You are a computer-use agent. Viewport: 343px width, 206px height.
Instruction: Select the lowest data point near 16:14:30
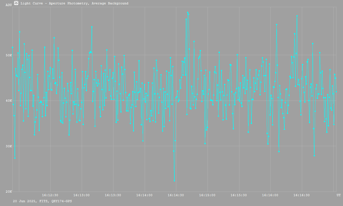174,181
